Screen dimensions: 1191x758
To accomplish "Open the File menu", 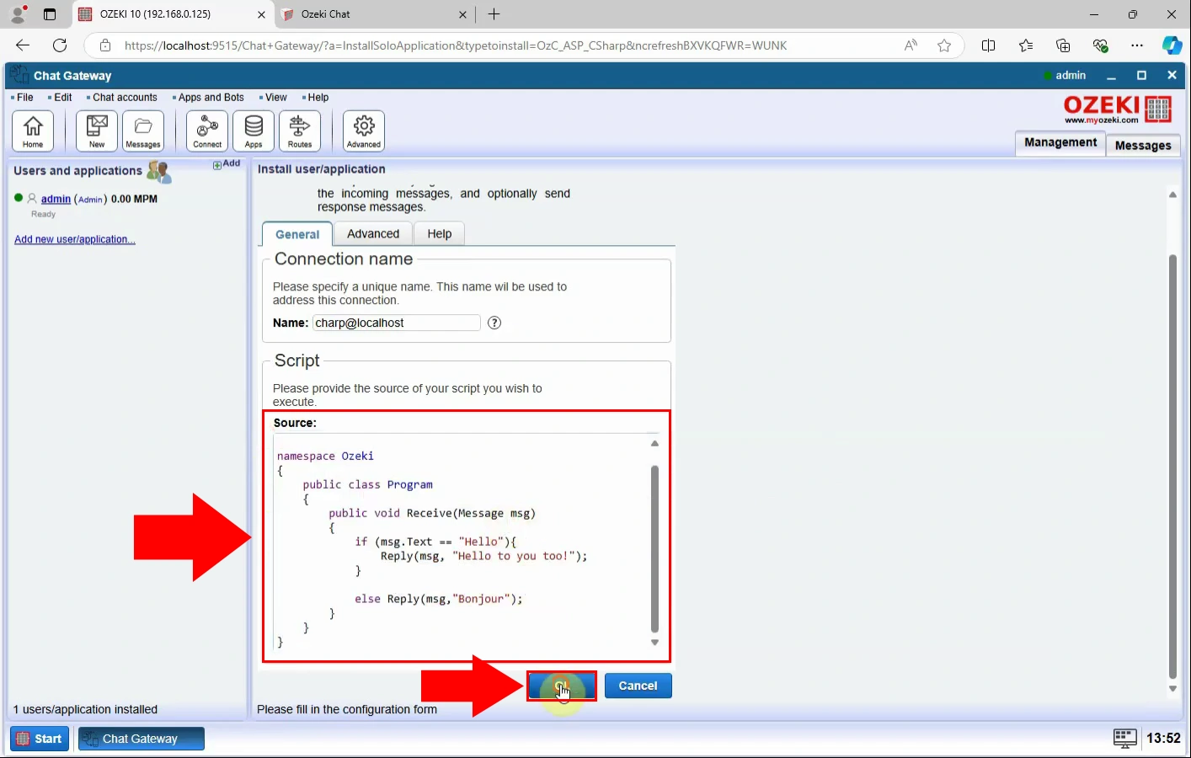I will [x=25, y=98].
